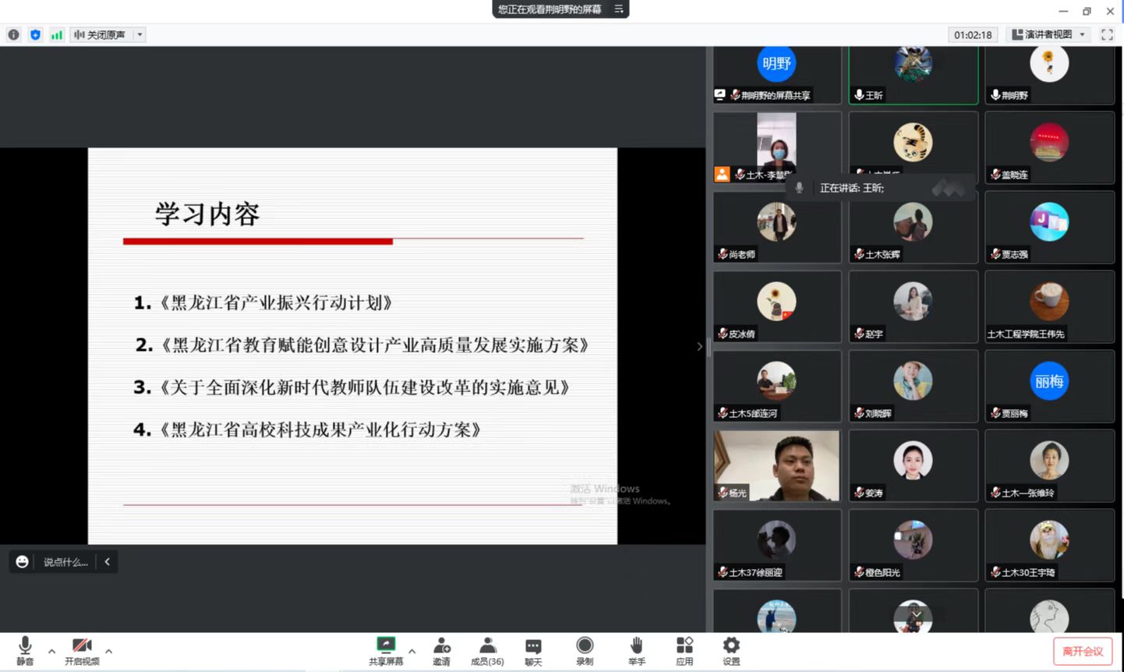
Task: Open the 演讲者视图 view dropdown
Action: (1048, 34)
